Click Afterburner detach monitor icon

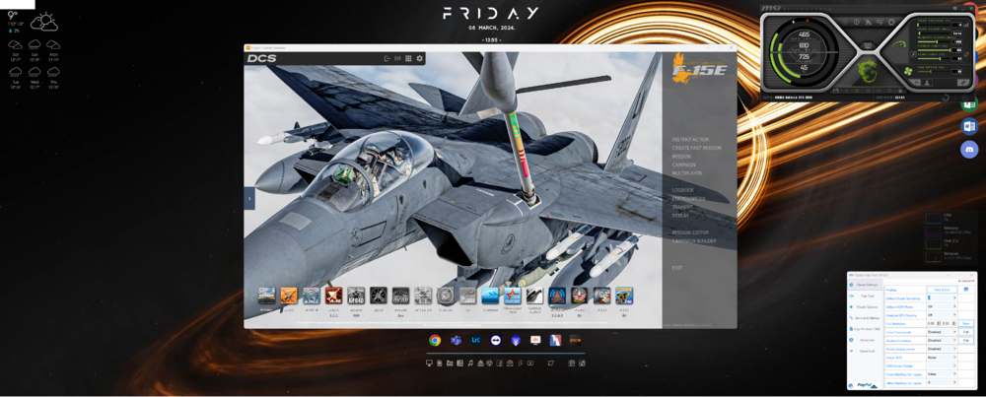pyautogui.click(x=868, y=45)
